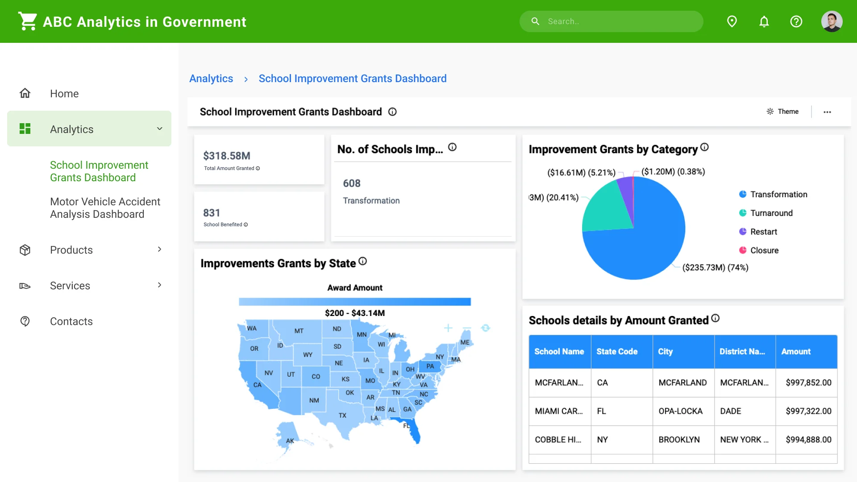Click the help question mark icon
The image size is (857, 482).
point(796,21)
